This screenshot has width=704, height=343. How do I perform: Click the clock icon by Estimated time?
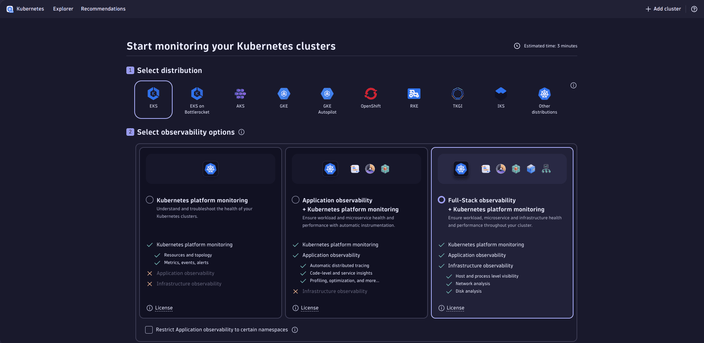tap(517, 46)
